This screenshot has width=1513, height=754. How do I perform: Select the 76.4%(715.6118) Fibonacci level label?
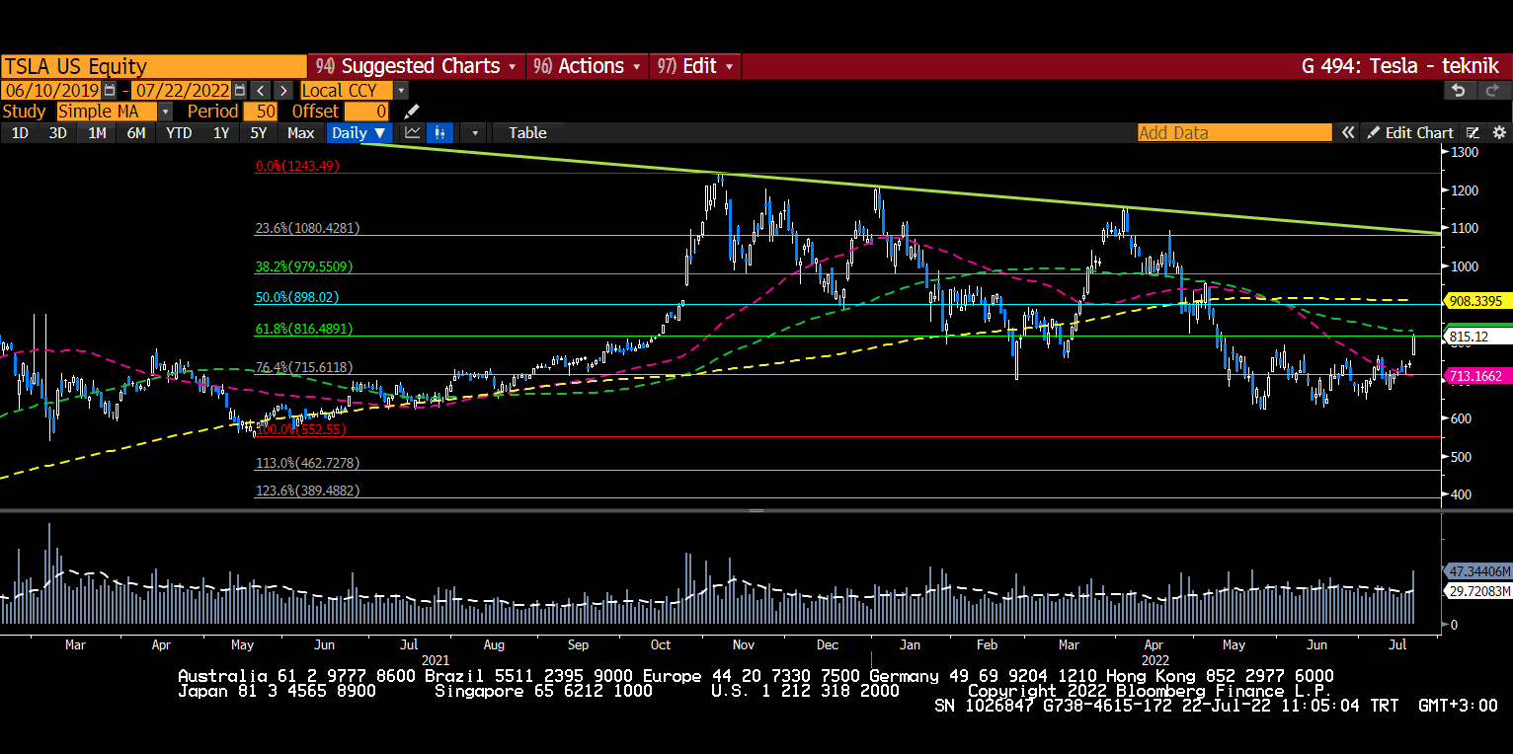point(304,367)
